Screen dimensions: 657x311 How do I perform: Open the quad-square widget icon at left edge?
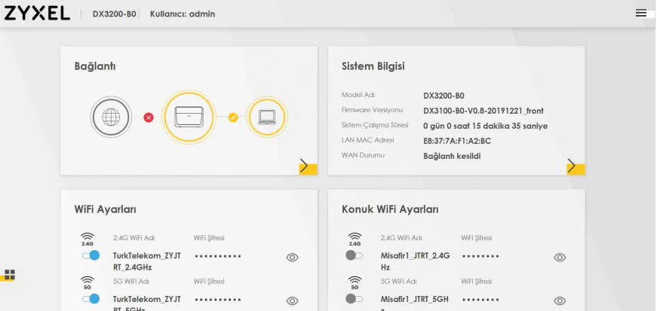pyautogui.click(x=9, y=275)
